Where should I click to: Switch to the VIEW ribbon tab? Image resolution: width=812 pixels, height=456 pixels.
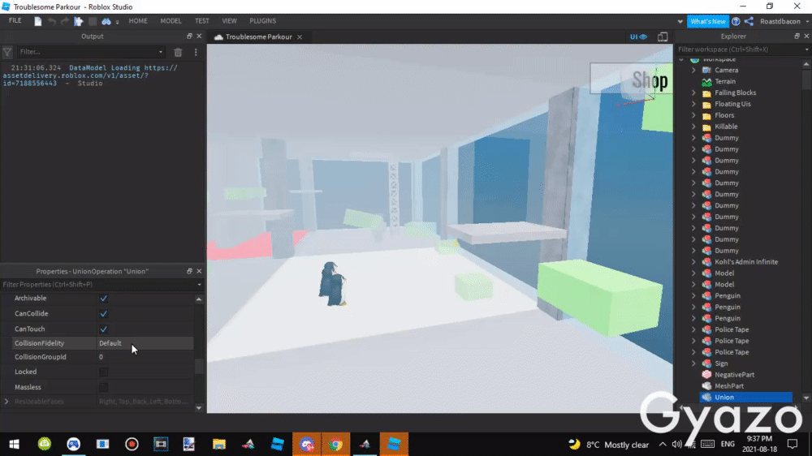tap(229, 21)
